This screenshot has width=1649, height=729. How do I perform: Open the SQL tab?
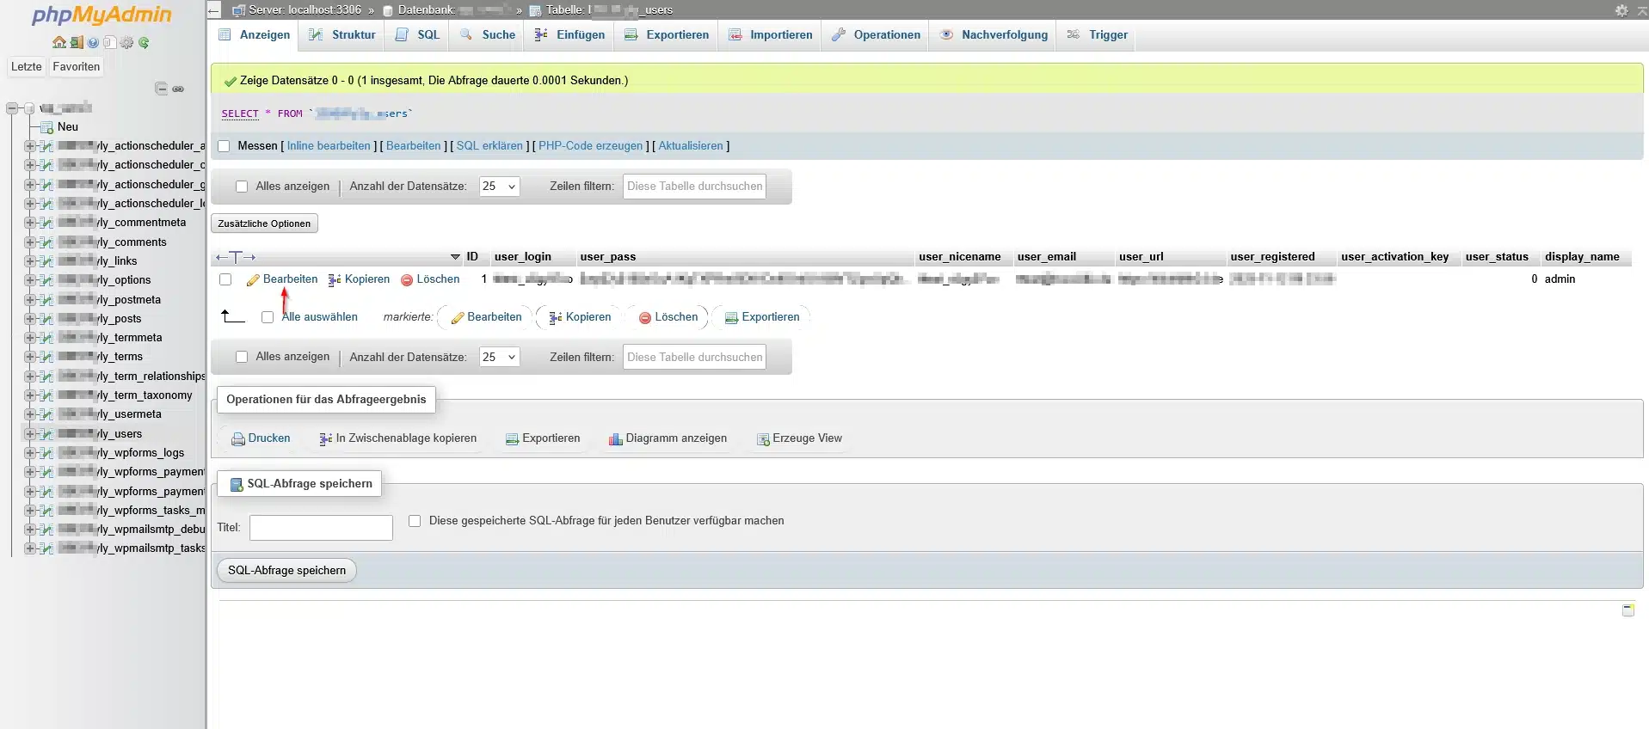[418, 35]
